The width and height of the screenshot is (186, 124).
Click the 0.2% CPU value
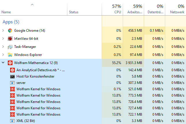[117, 47]
